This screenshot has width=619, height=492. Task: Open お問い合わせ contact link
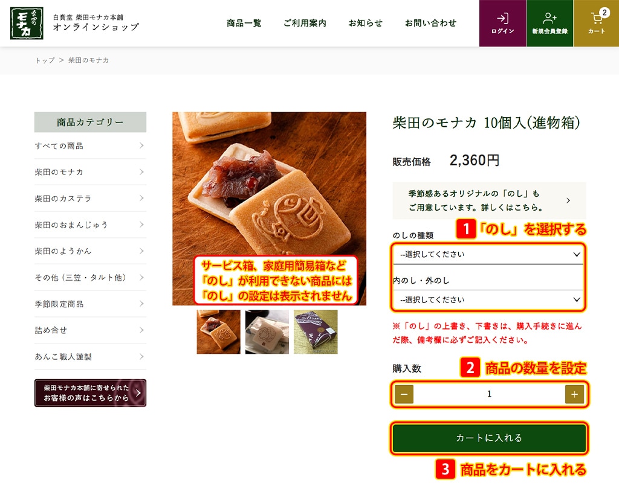point(430,24)
